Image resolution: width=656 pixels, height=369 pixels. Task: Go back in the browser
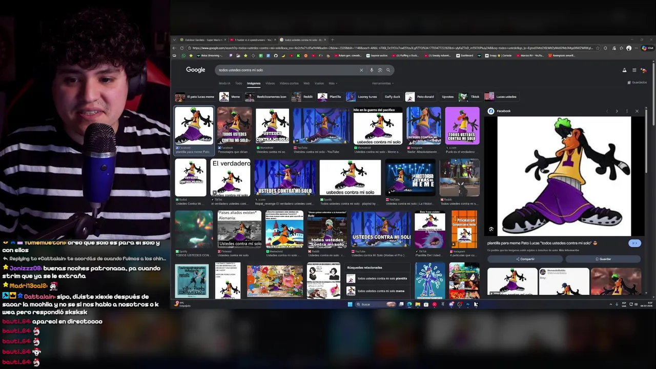point(174,48)
